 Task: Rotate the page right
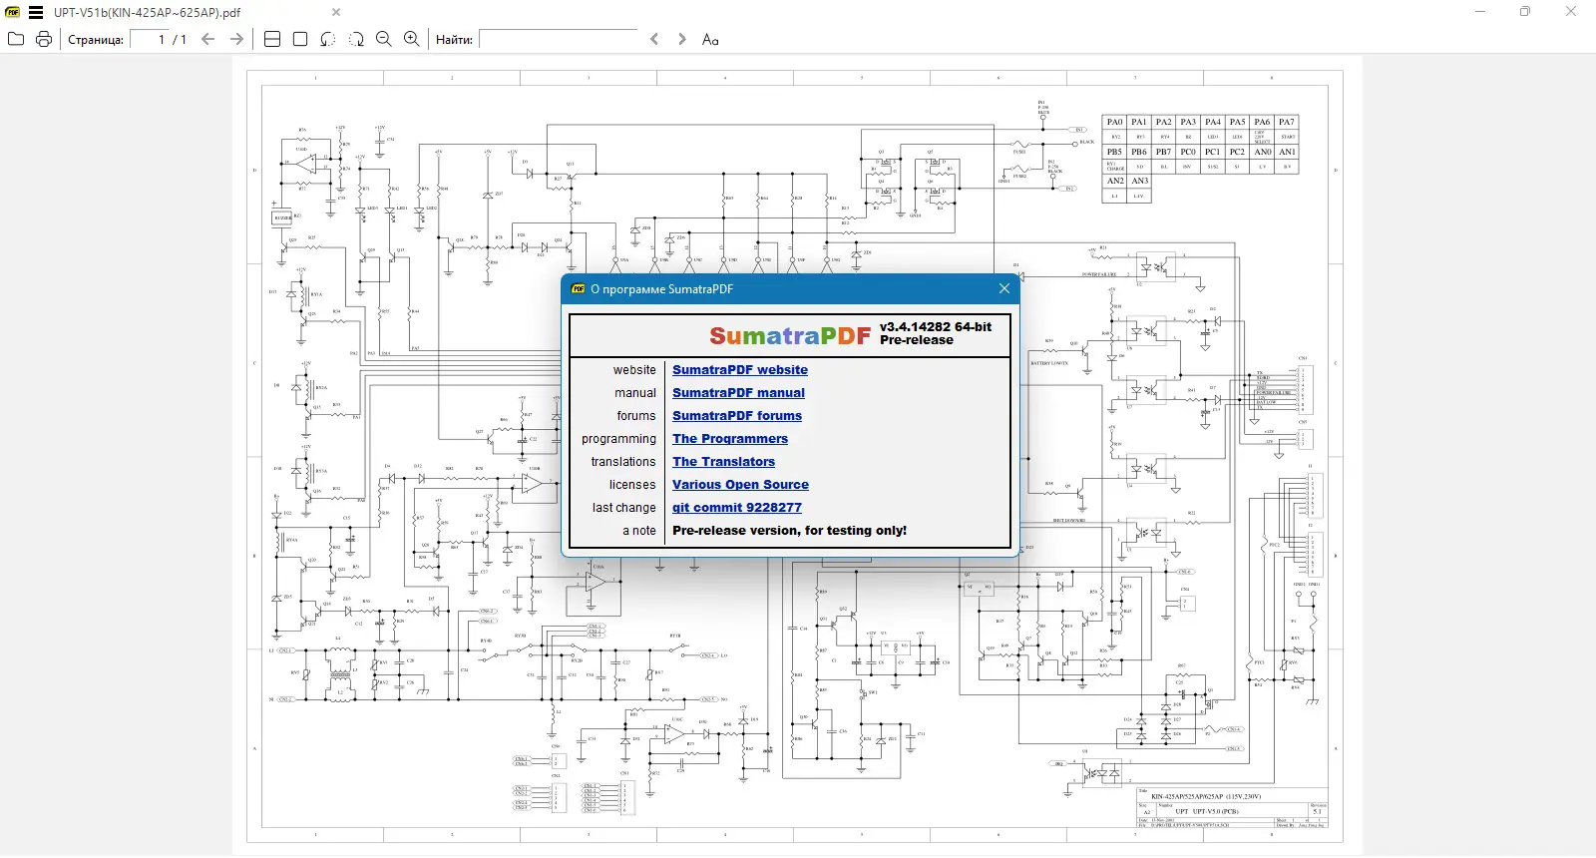(356, 39)
